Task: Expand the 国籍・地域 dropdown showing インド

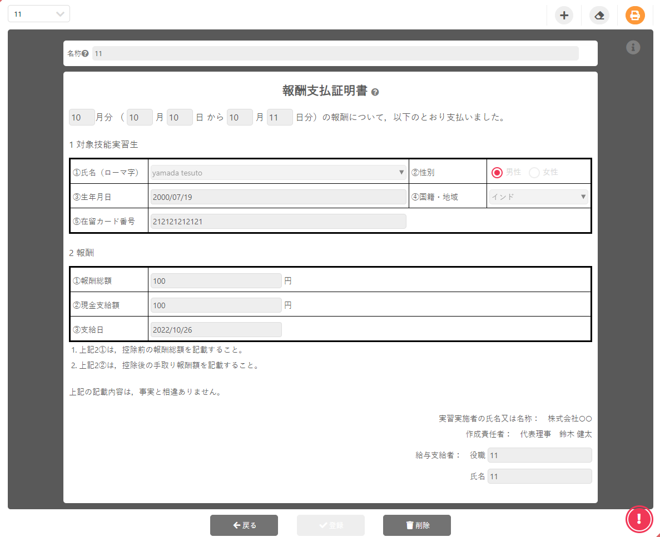Action: 538,196
